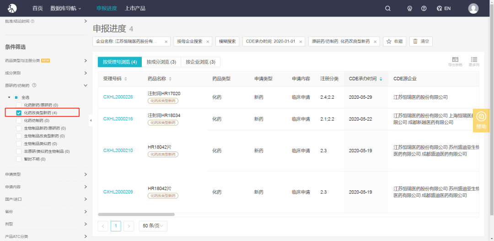Click page number 1 button
494x241 pixels.
pyautogui.click(x=116, y=226)
